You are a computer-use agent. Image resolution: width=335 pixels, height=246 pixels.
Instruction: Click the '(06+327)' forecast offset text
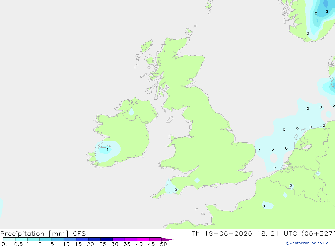pos(318,233)
